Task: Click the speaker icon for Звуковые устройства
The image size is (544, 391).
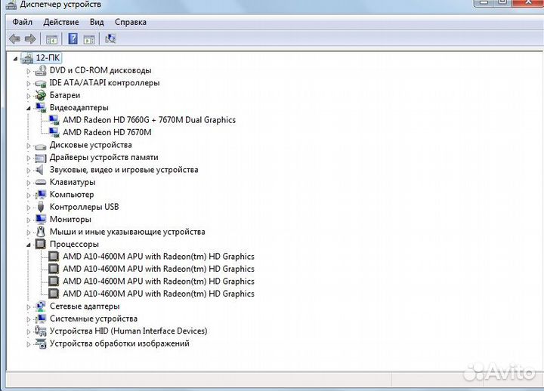Action: pos(40,170)
